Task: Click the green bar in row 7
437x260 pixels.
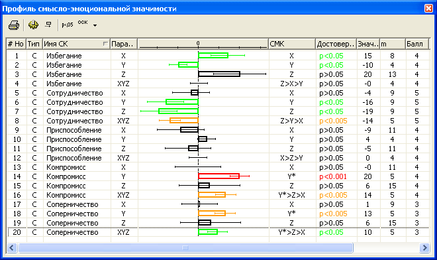Action: pyautogui.click(x=178, y=111)
